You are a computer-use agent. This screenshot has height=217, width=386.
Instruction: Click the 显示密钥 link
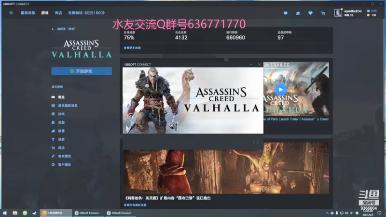(57, 87)
